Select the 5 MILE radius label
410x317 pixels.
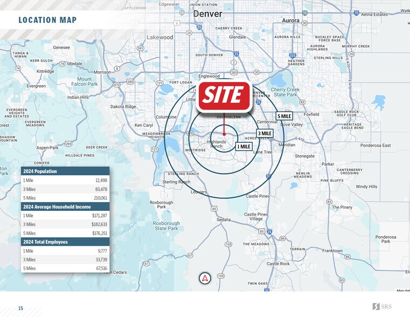(x=284, y=116)
